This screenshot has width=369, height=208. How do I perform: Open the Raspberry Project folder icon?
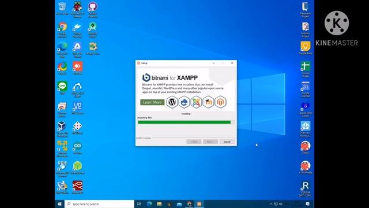(x=305, y=6)
